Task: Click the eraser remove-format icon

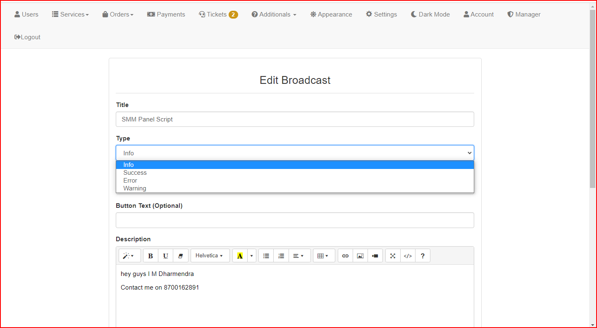Action: pos(180,256)
